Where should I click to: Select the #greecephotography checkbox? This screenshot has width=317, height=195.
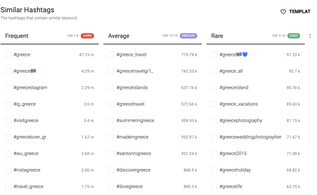click(x=214, y=121)
